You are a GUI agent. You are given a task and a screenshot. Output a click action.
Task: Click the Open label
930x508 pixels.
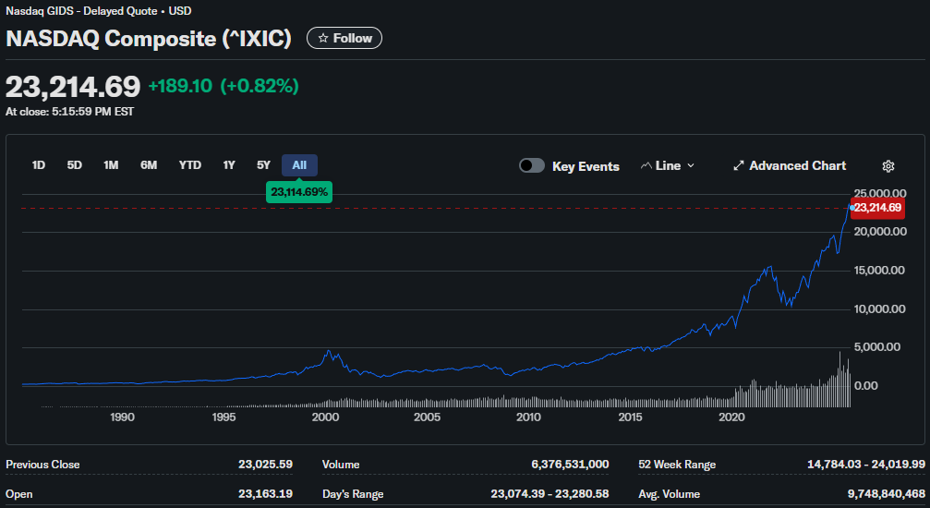19,494
